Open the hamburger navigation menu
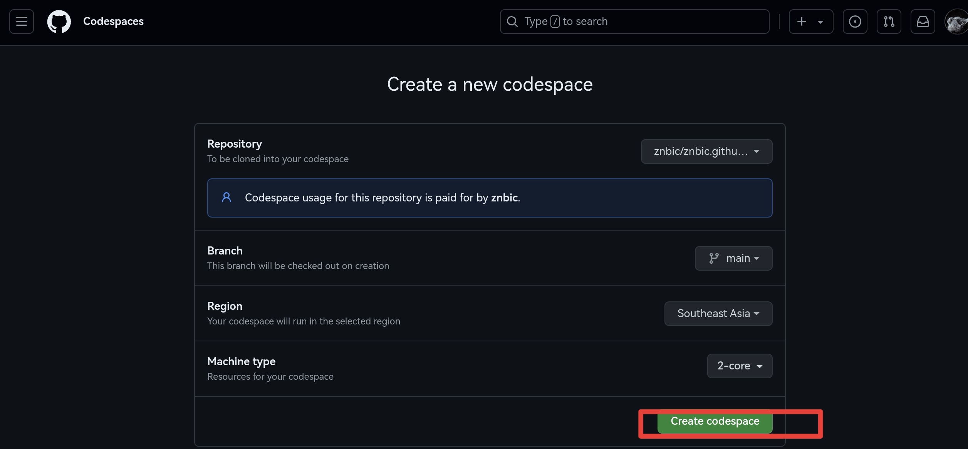Viewport: 968px width, 449px height. [x=22, y=22]
